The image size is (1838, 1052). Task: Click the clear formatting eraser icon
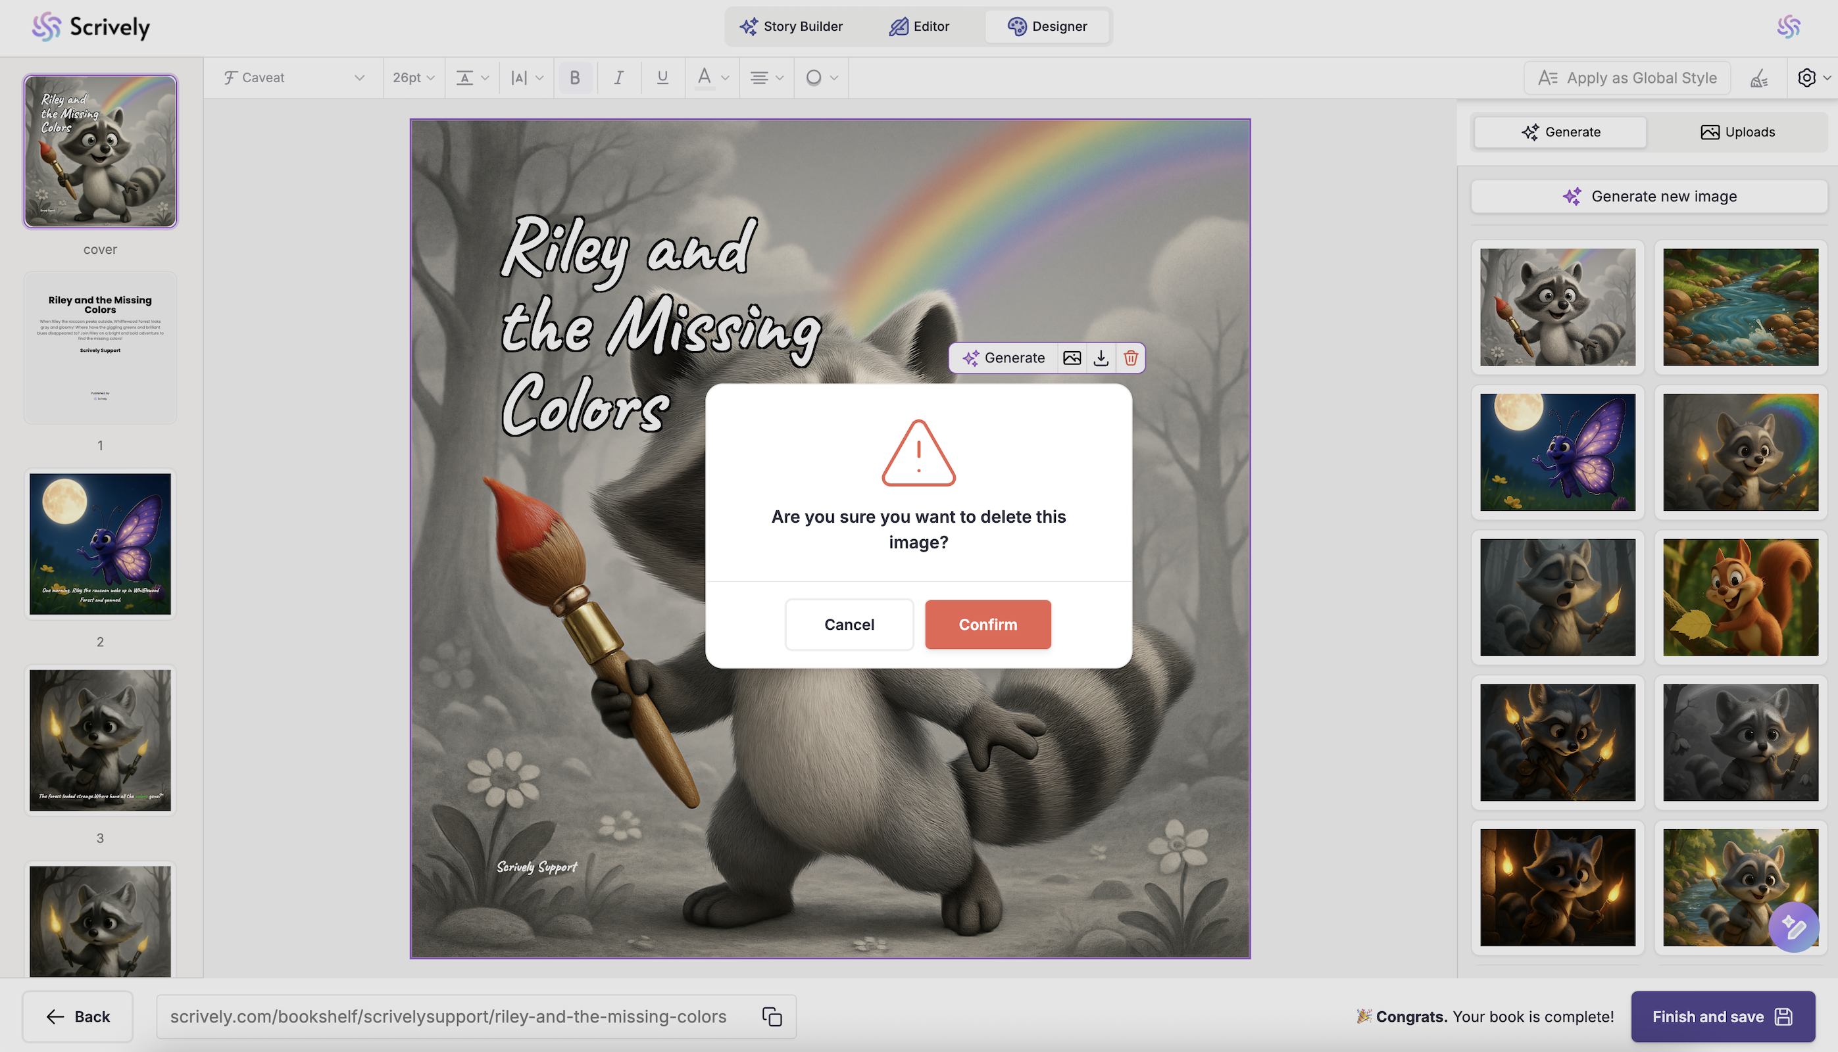tap(1759, 78)
